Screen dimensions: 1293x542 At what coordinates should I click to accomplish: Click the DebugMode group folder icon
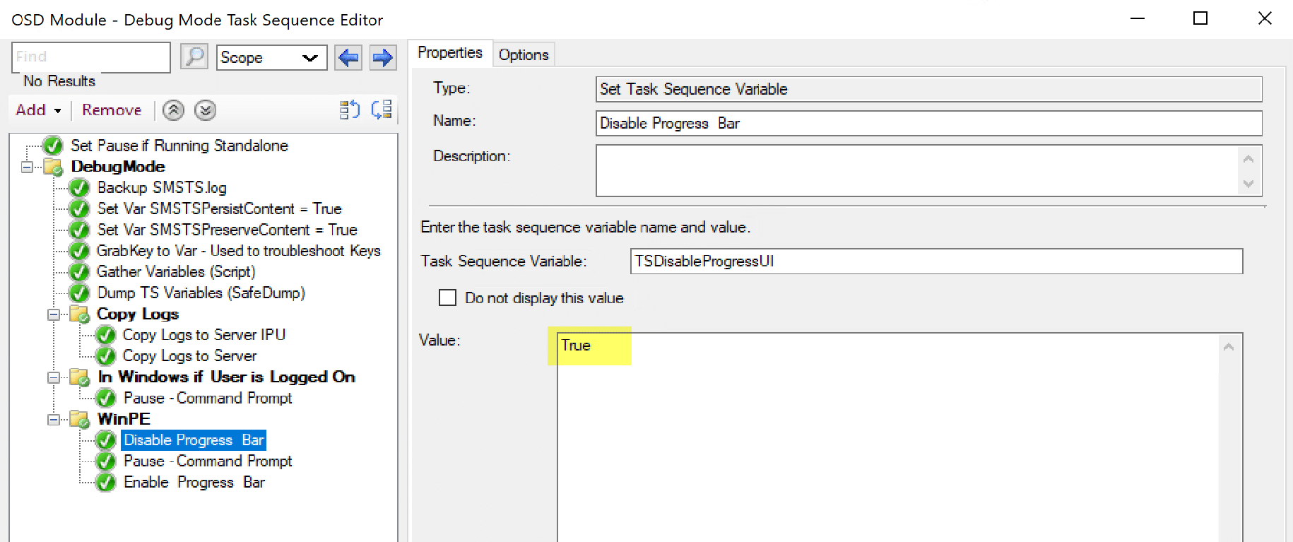tap(54, 167)
